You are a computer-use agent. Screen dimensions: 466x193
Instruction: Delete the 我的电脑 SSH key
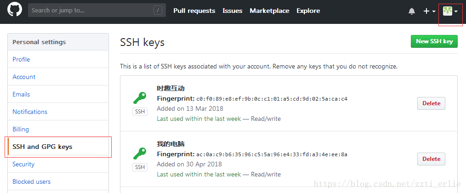(431, 159)
